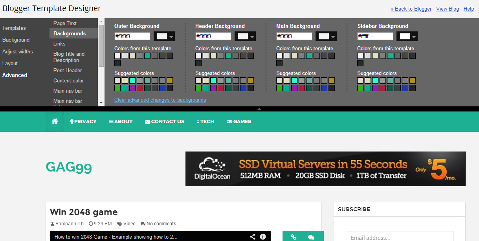The width and height of the screenshot is (479, 241).
Task: Click scrollbar down arrow of settings list
Action: (x=101, y=103)
